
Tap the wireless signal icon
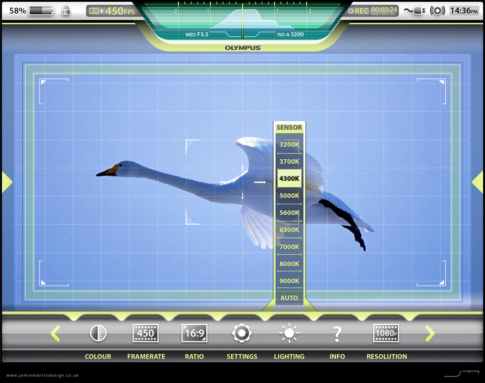pyautogui.click(x=437, y=11)
